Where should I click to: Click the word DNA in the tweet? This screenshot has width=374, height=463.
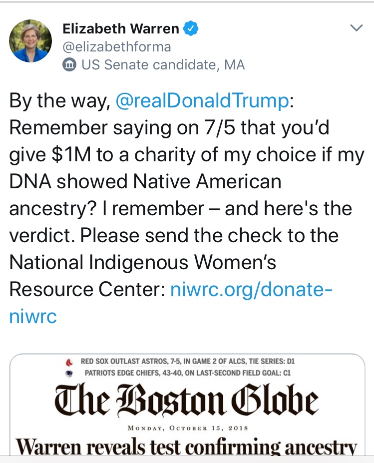(x=29, y=182)
